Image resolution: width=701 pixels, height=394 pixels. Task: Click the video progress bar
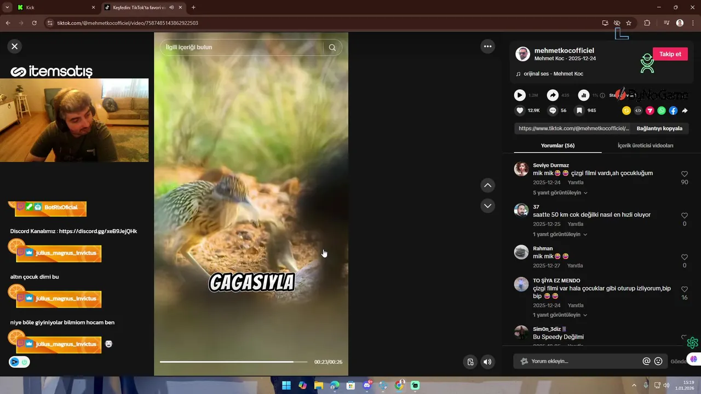(x=234, y=362)
